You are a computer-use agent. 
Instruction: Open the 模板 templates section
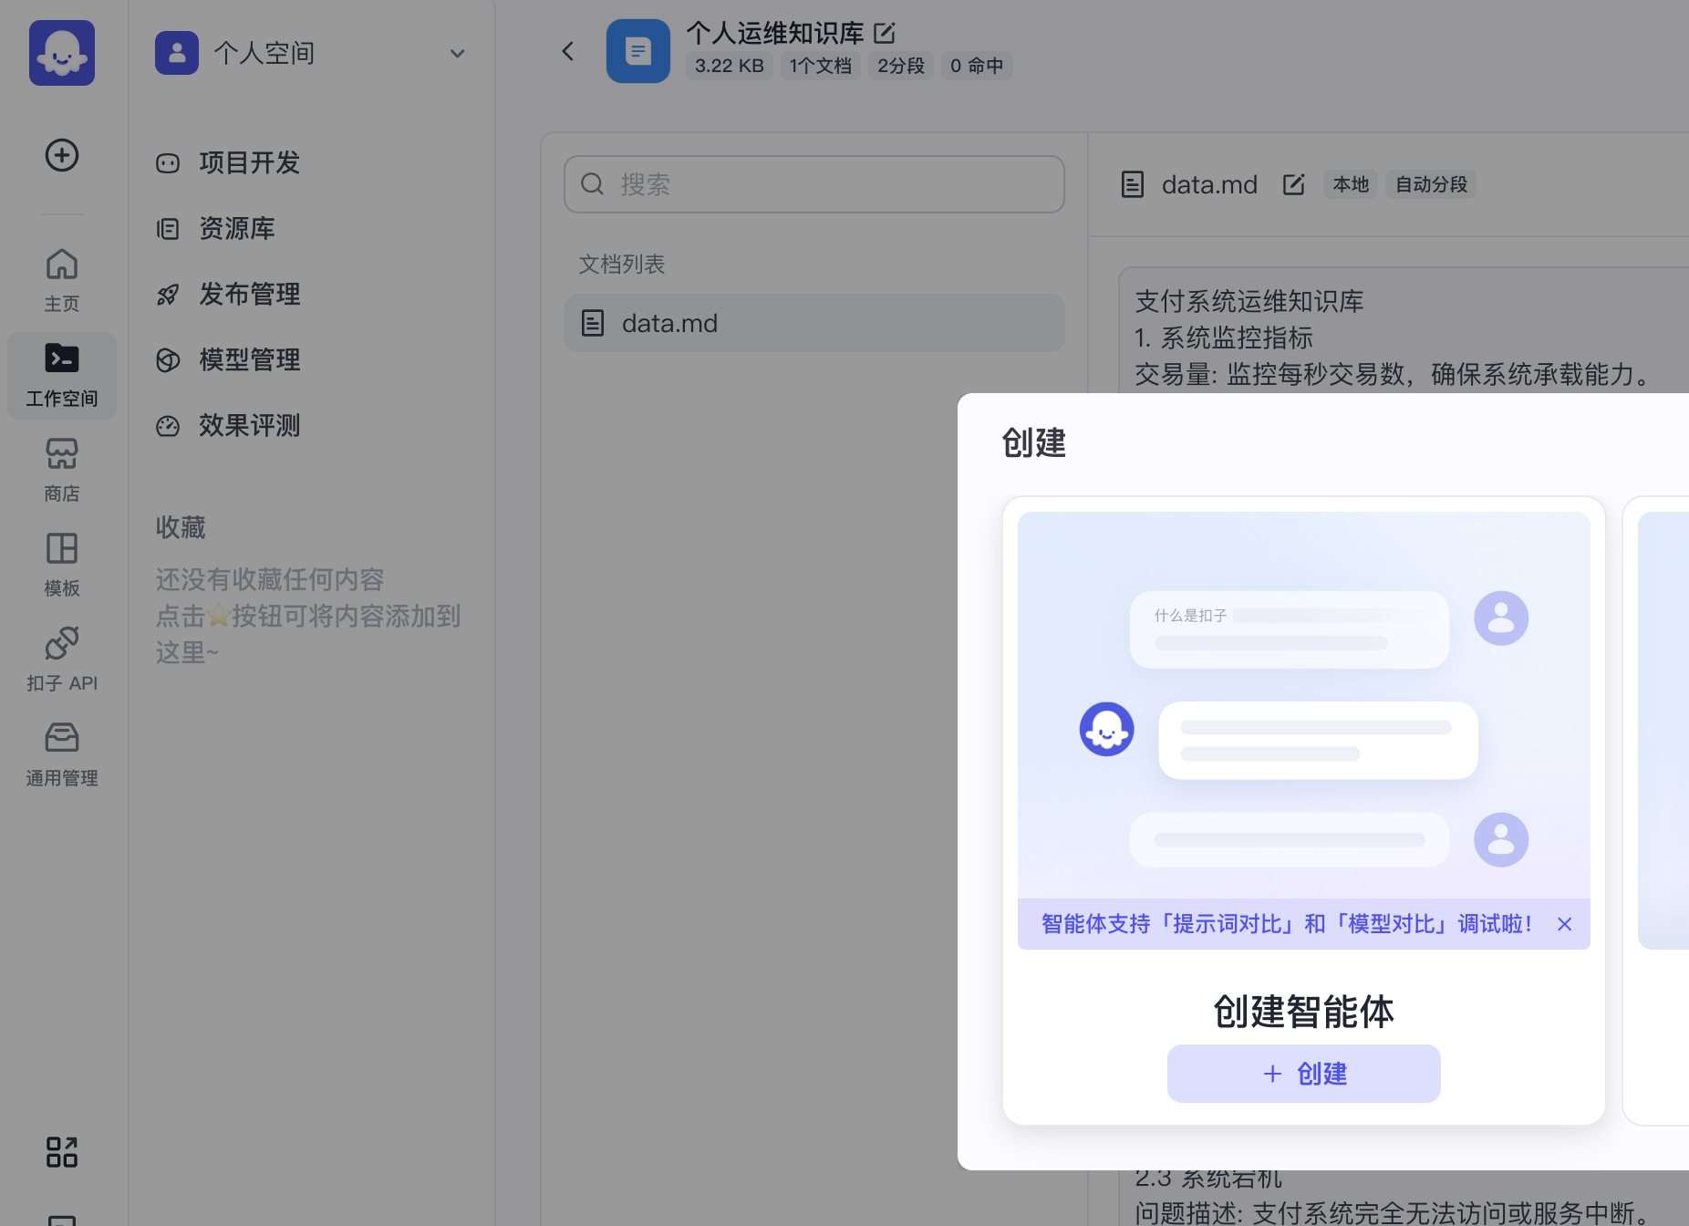(x=62, y=565)
